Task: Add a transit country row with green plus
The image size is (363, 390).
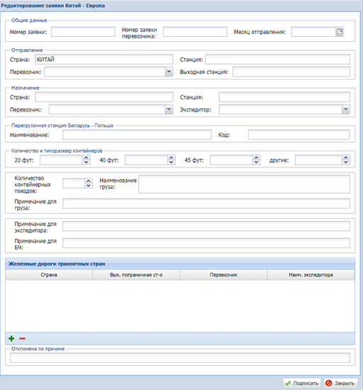Action: (x=11, y=338)
